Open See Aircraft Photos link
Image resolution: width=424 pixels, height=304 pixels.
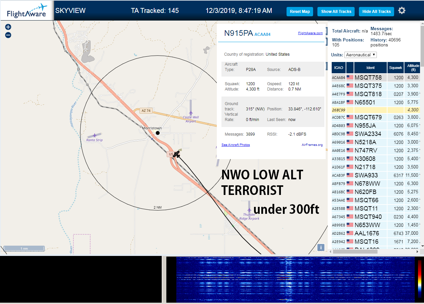(x=236, y=145)
